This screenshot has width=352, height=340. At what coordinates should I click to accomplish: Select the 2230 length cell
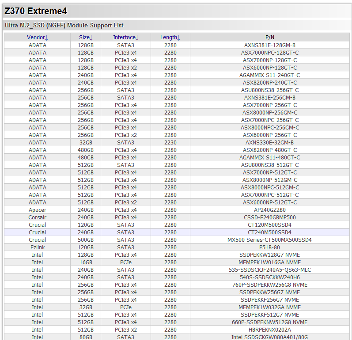click(170, 142)
